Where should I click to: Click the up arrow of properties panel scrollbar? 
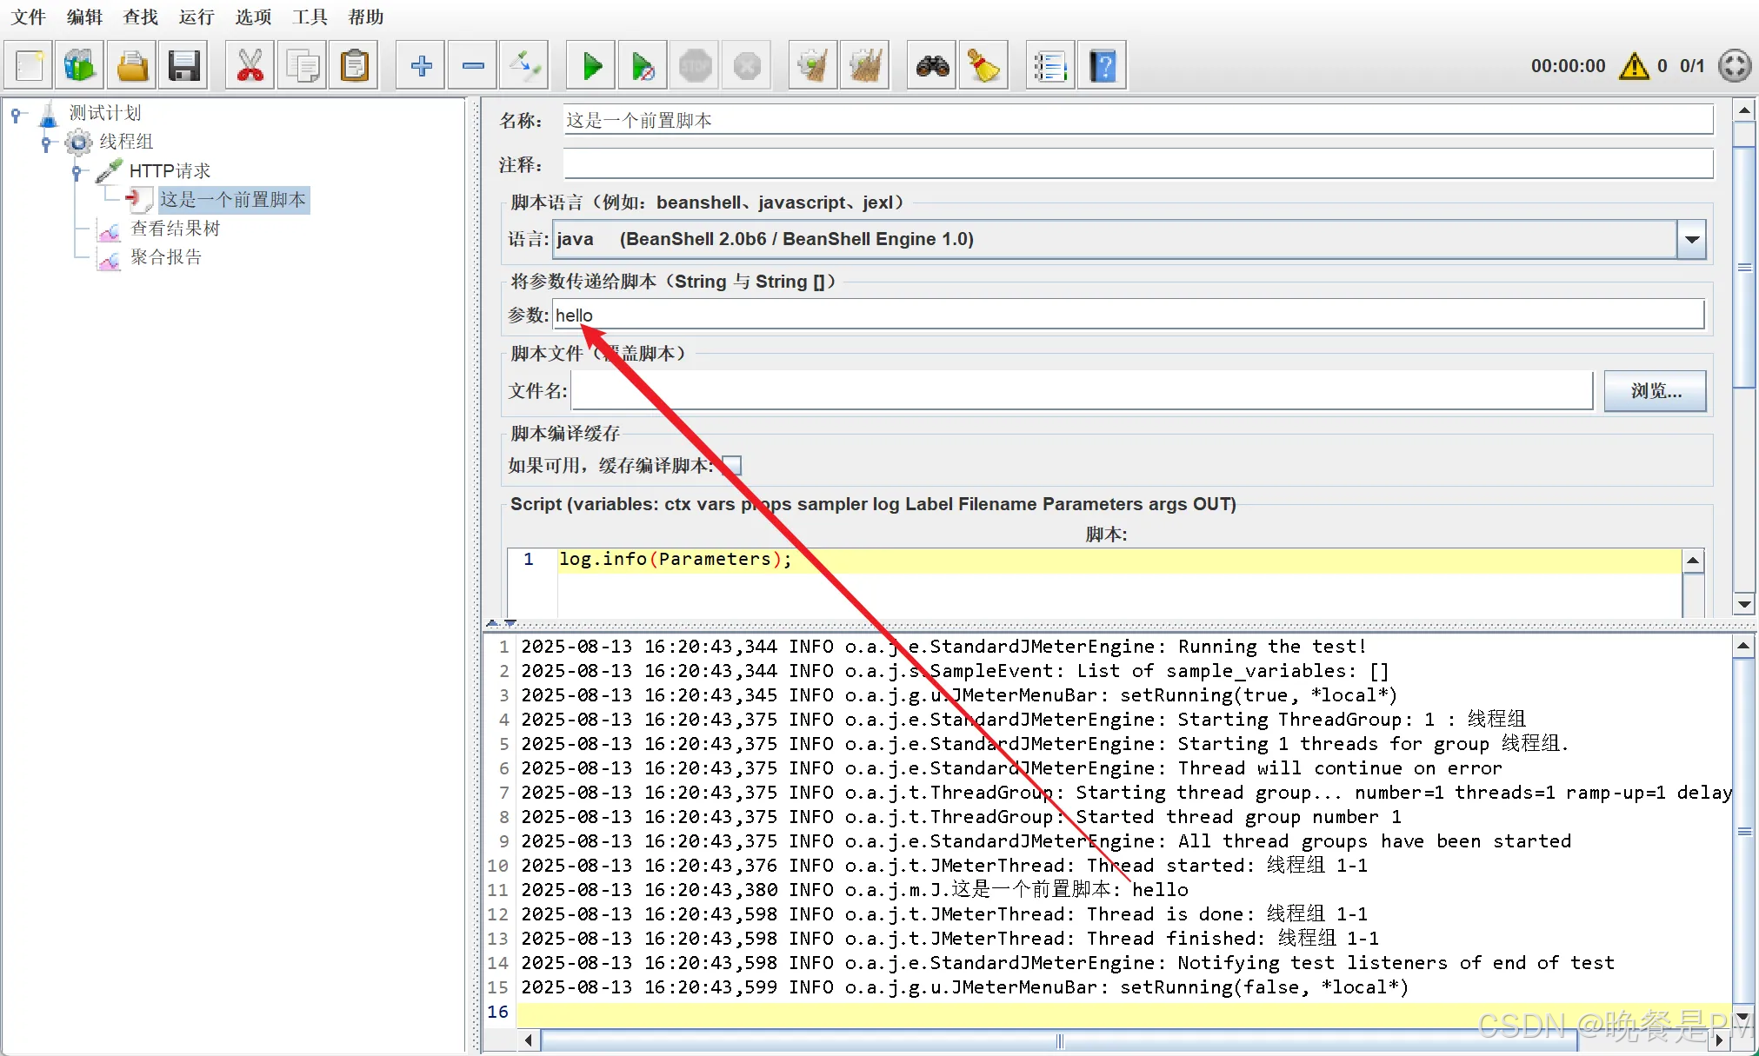tap(1743, 110)
